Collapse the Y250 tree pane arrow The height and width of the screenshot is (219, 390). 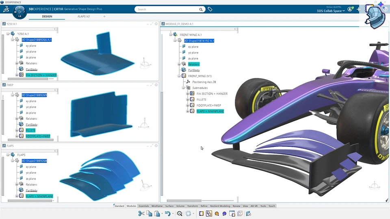55,29
